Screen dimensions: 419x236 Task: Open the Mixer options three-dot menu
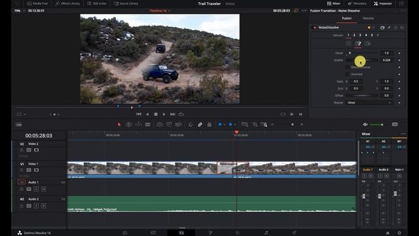403,134
